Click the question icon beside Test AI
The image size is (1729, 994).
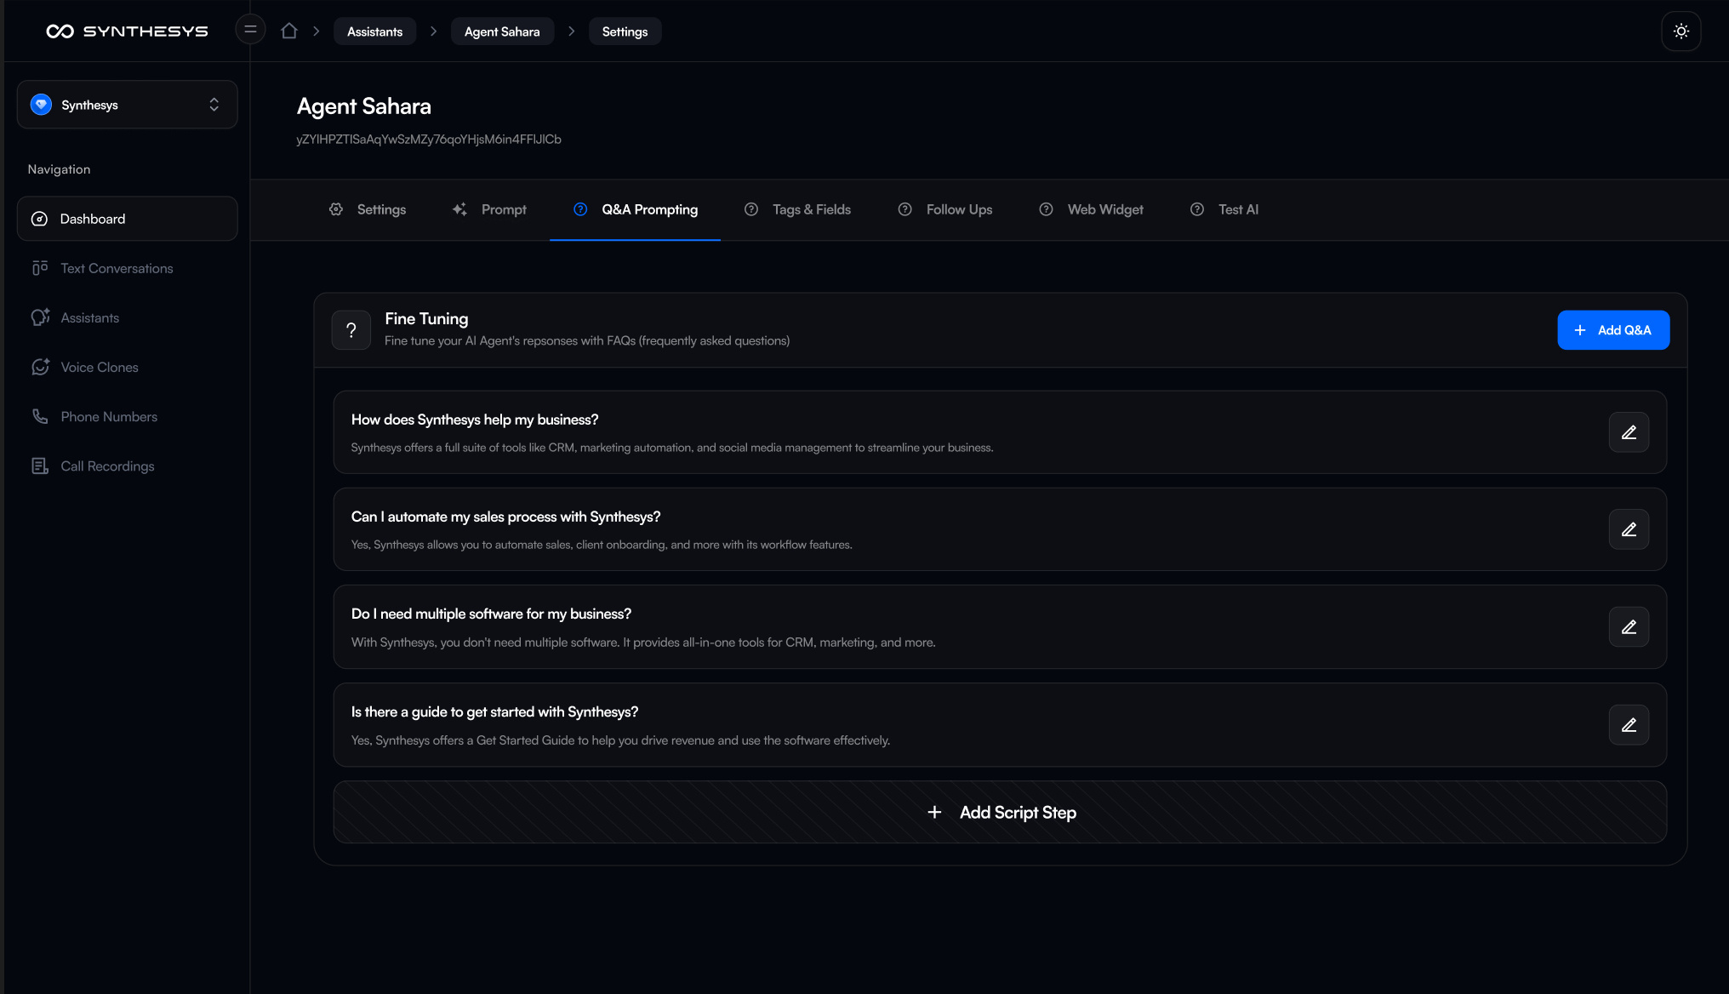[x=1197, y=209]
